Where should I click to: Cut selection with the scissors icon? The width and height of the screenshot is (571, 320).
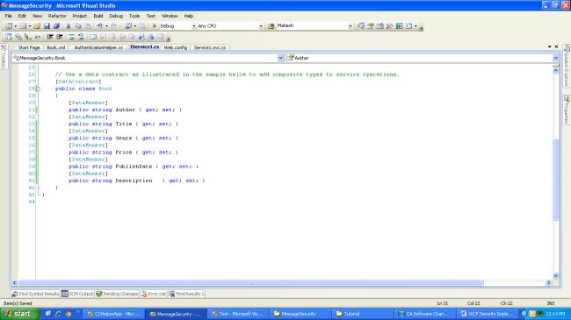point(68,26)
